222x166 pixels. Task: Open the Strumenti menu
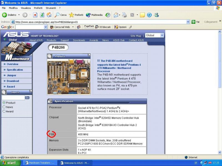click(51, 8)
